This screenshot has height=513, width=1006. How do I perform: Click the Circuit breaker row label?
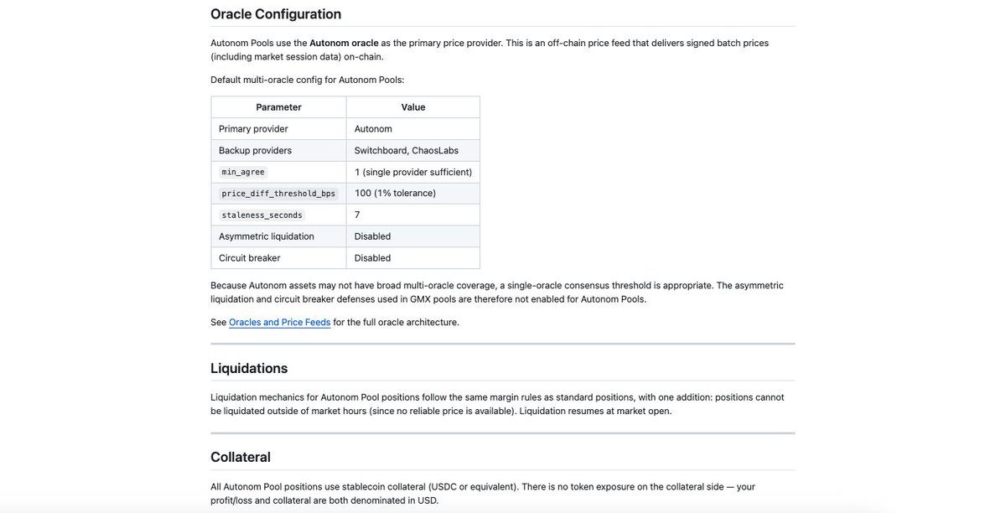250,258
